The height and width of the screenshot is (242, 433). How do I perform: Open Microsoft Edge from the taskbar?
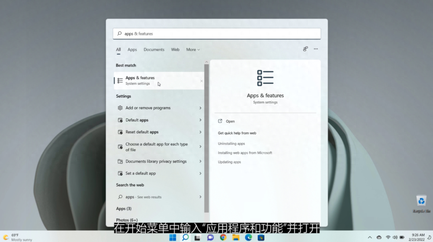point(248,238)
